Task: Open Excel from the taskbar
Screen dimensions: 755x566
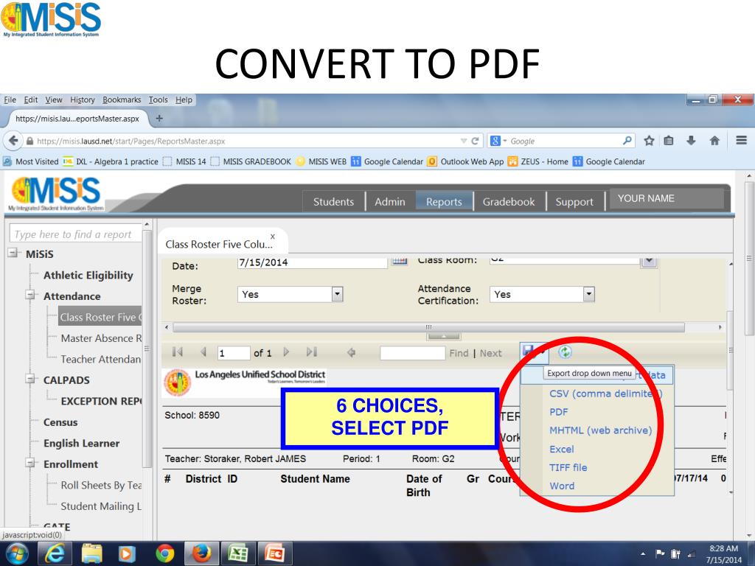Action: (238, 553)
